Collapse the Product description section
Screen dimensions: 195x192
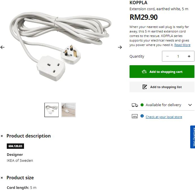[x=2, y=136]
